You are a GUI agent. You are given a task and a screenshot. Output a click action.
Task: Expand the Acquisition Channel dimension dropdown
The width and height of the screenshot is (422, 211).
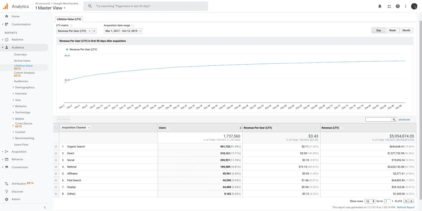(76, 128)
